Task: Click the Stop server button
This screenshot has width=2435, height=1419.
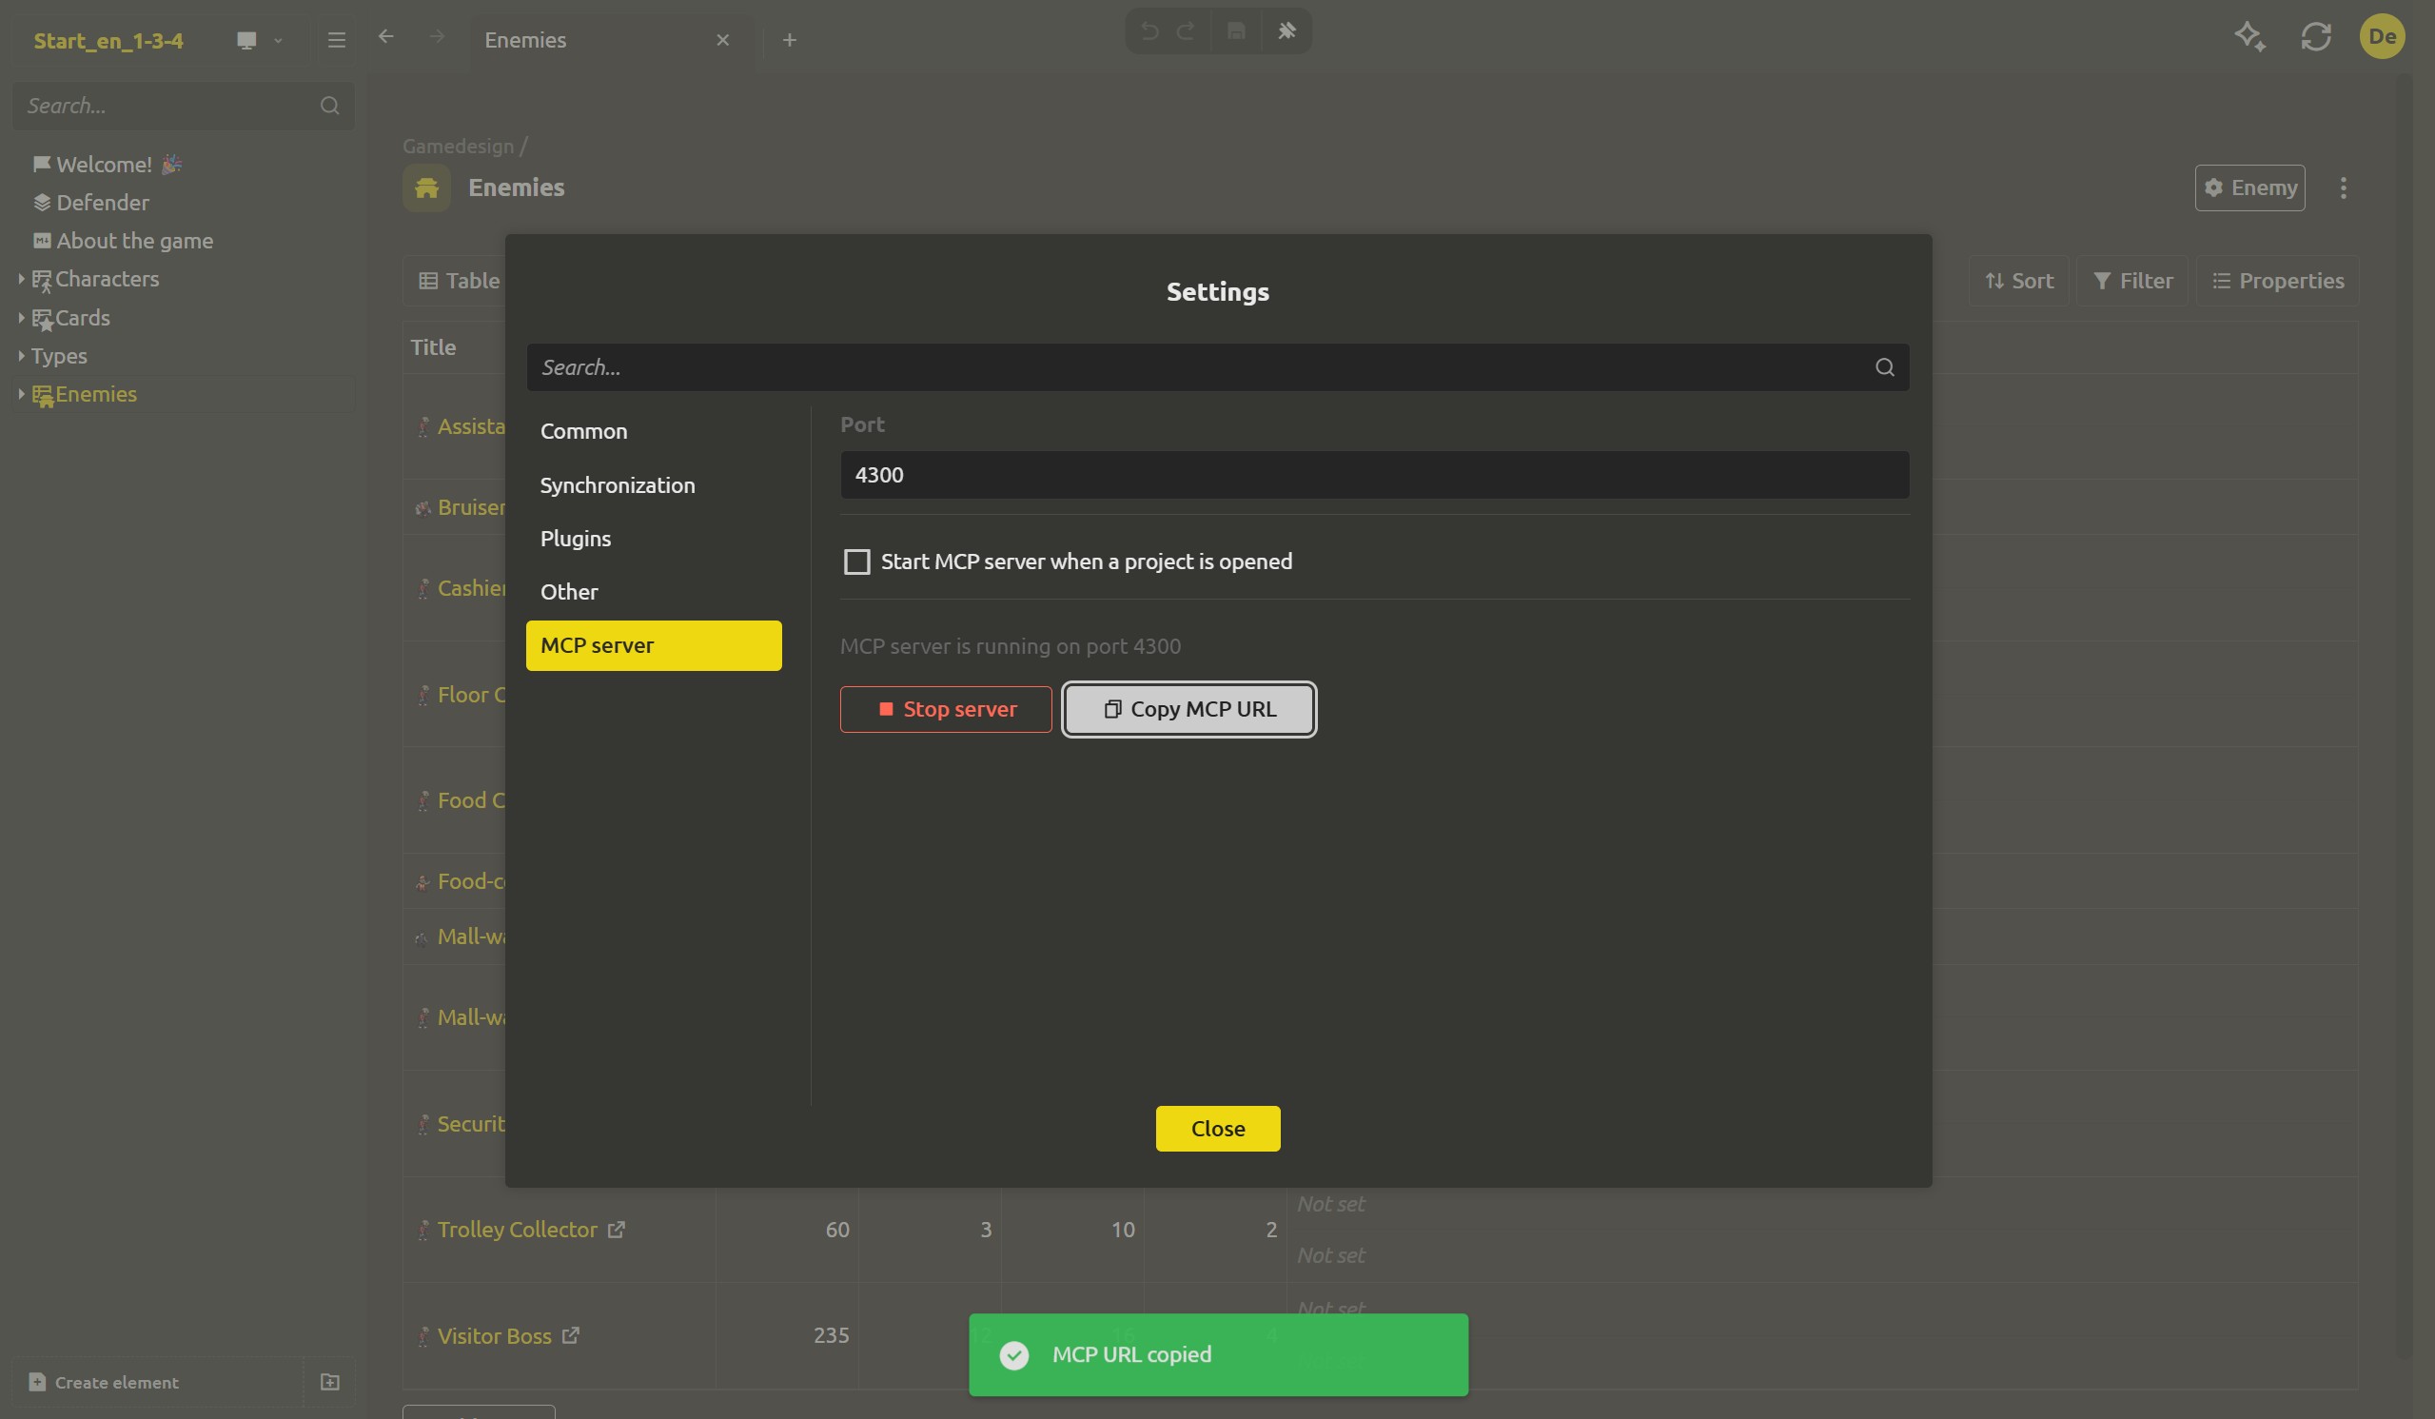Action: coord(945,708)
